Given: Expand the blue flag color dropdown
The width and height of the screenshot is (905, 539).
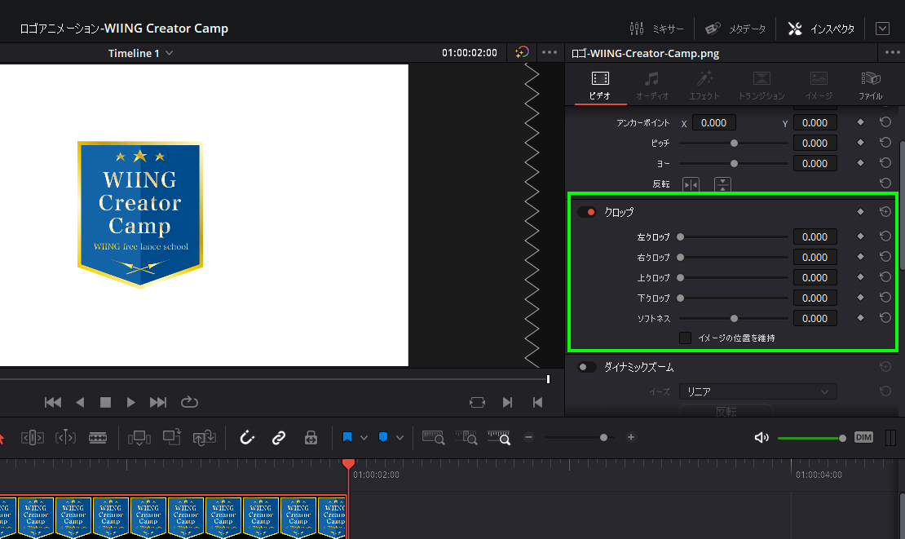Looking at the screenshot, I should pos(364,438).
